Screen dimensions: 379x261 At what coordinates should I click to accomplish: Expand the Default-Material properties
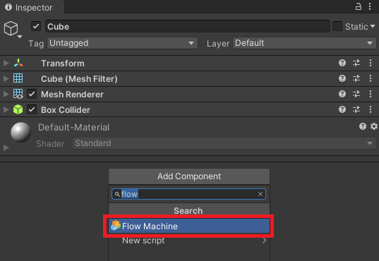[x=6, y=147]
